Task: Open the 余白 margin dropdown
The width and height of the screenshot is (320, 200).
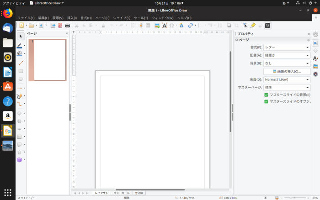Action: pyautogui.click(x=287, y=79)
